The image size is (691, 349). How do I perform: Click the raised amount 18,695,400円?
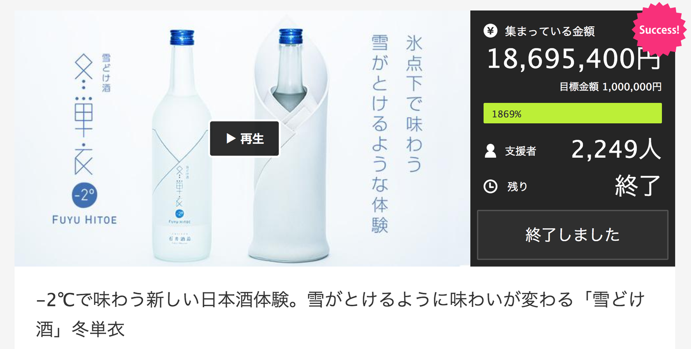[x=574, y=59]
